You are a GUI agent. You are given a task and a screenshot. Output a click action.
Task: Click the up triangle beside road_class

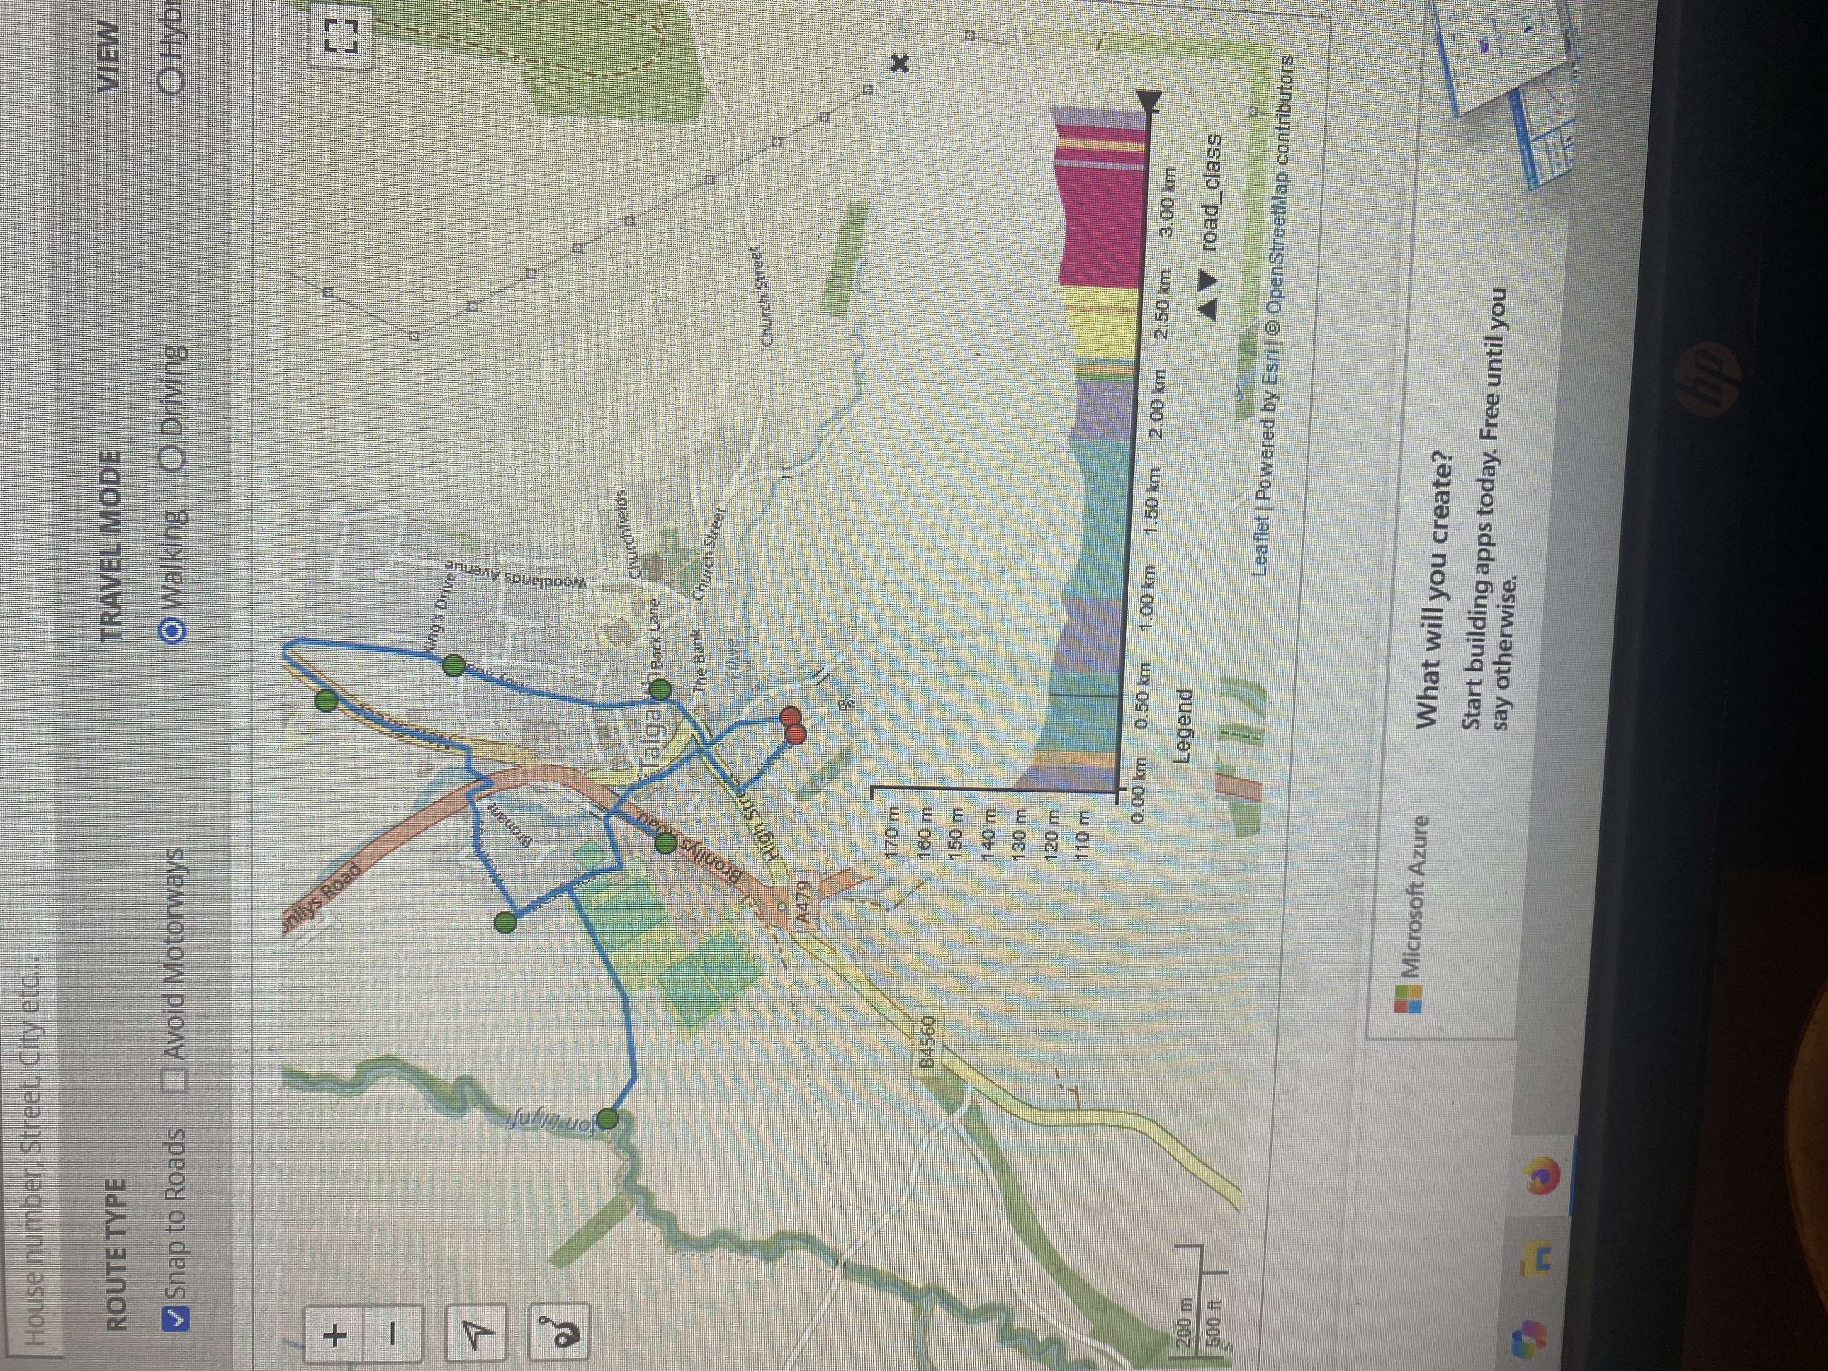point(1208,310)
